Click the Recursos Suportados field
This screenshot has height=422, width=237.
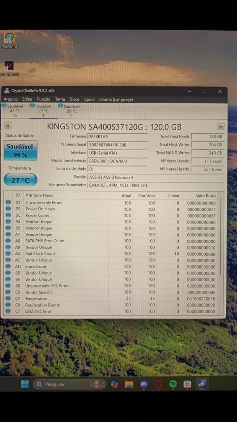156,185
